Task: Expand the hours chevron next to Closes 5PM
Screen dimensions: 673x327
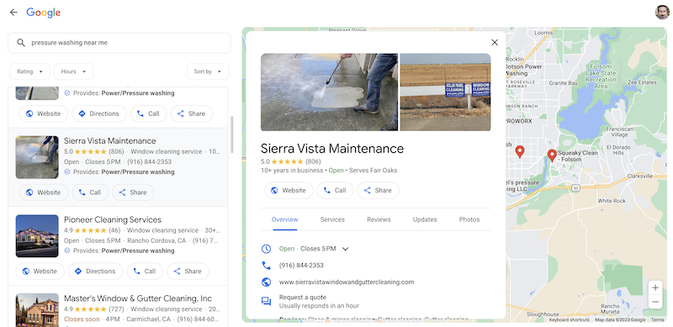Action: pyautogui.click(x=345, y=249)
